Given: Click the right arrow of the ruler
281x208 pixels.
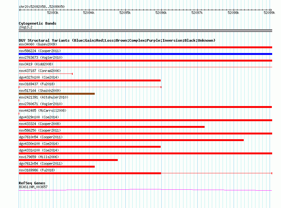Looking at the screenshot, I should 271,10.
